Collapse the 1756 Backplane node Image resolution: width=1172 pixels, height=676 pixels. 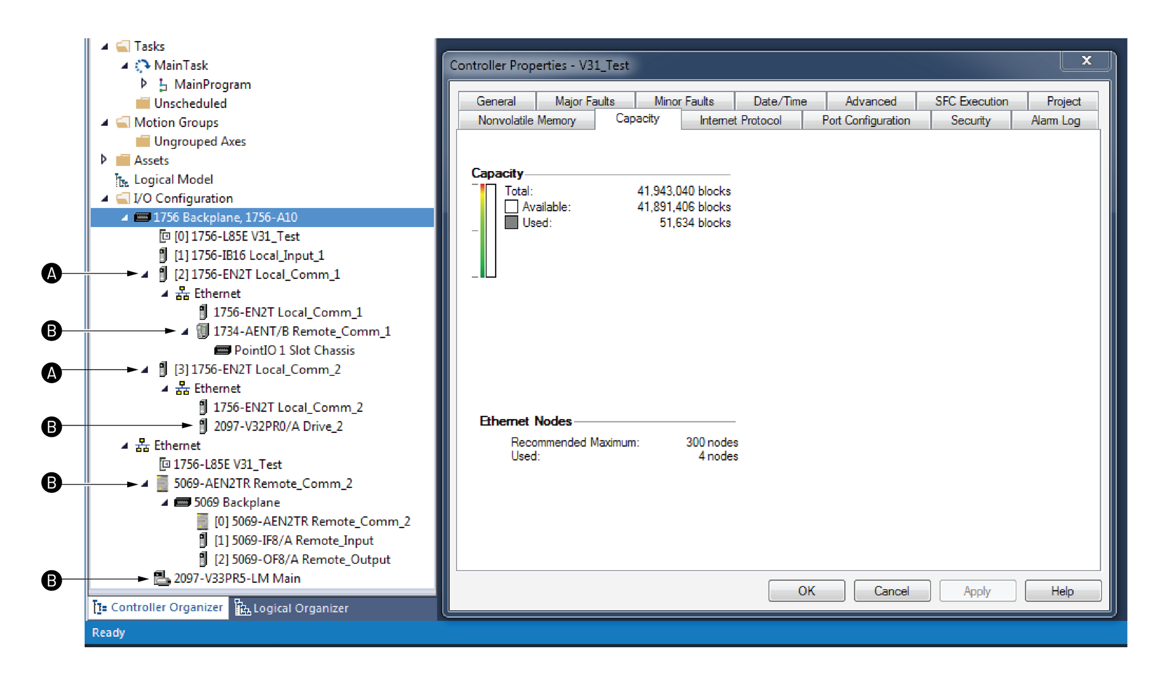[x=125, y=218]
